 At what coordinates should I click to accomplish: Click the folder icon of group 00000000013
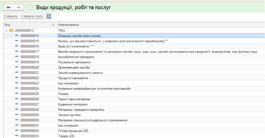coord(11,30)
